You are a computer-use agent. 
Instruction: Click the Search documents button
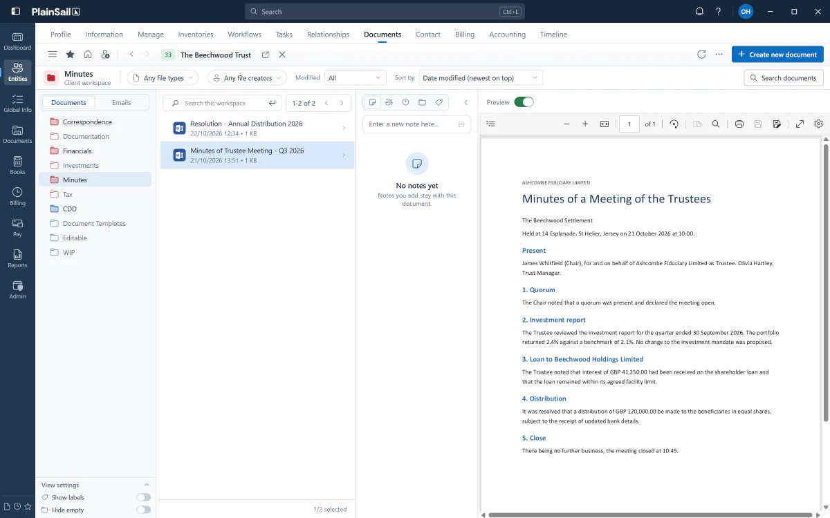(784, 78)
